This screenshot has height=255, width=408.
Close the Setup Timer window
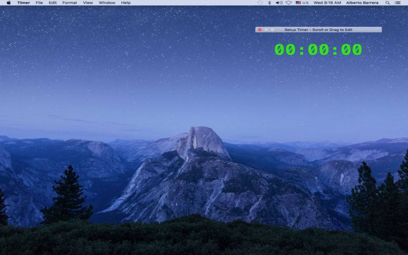coord(260,30)
